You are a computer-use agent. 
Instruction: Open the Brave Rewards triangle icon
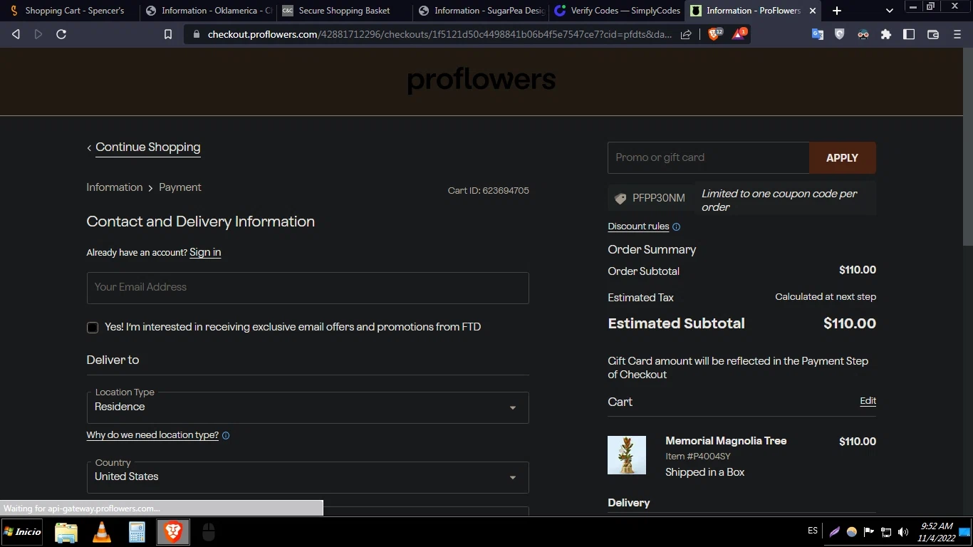coord(739,33)
